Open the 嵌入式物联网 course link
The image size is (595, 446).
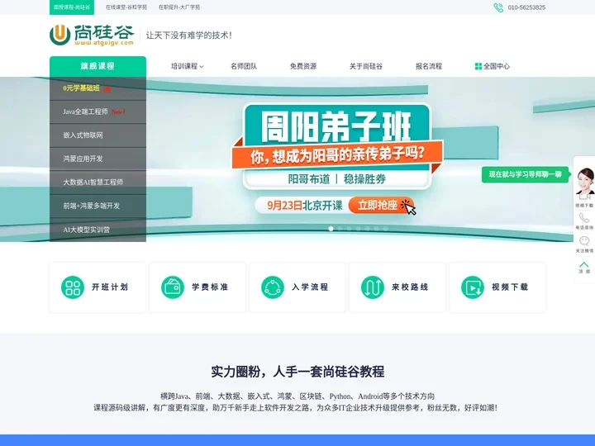83,135
